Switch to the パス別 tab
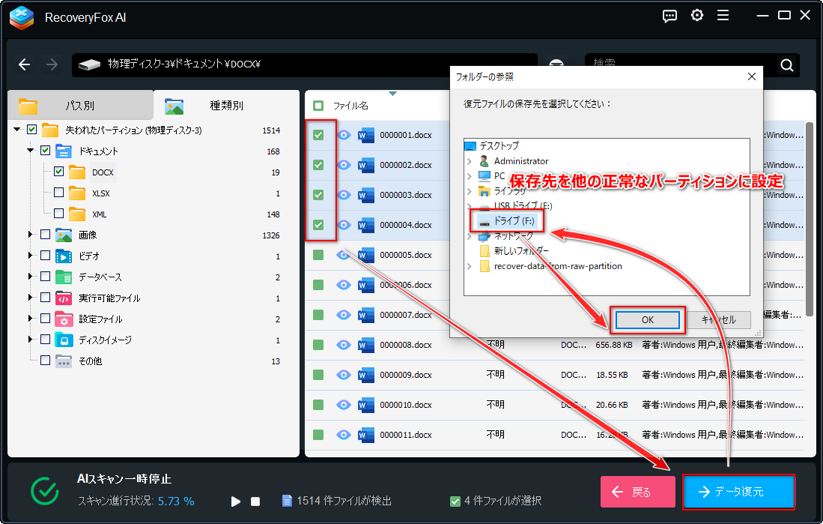The width and height of the screenshot is (823, 524). point(80,105)
